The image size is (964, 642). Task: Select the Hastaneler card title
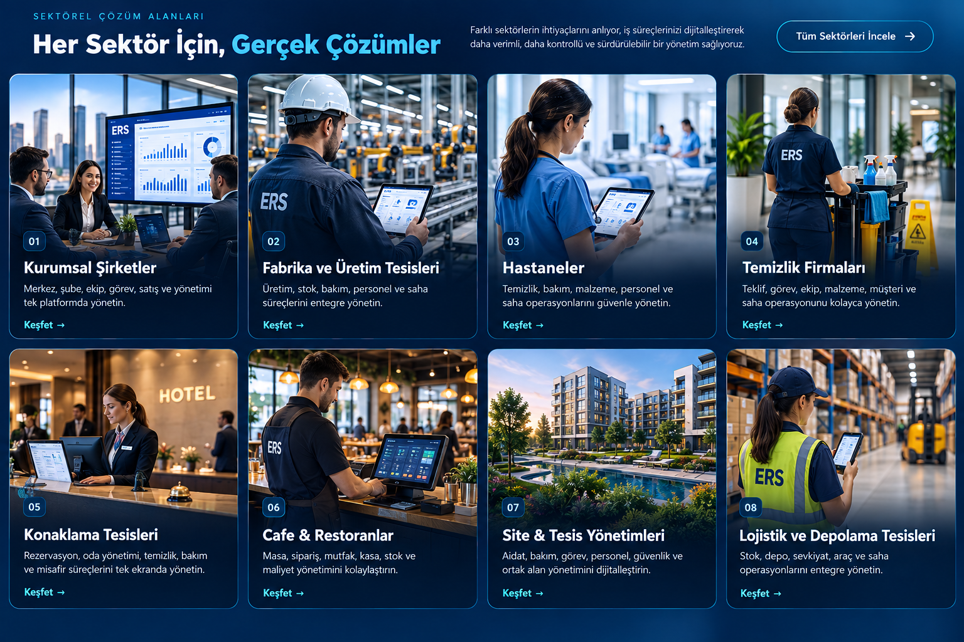(544, 268)
